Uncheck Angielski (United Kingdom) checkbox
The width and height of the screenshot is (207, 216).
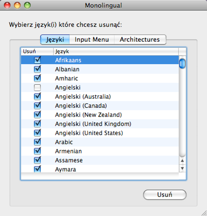coord(37,124)
